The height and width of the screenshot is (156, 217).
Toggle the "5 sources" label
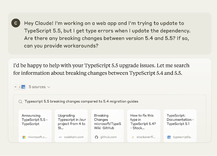pyautogui.click(x=37, y=87)
